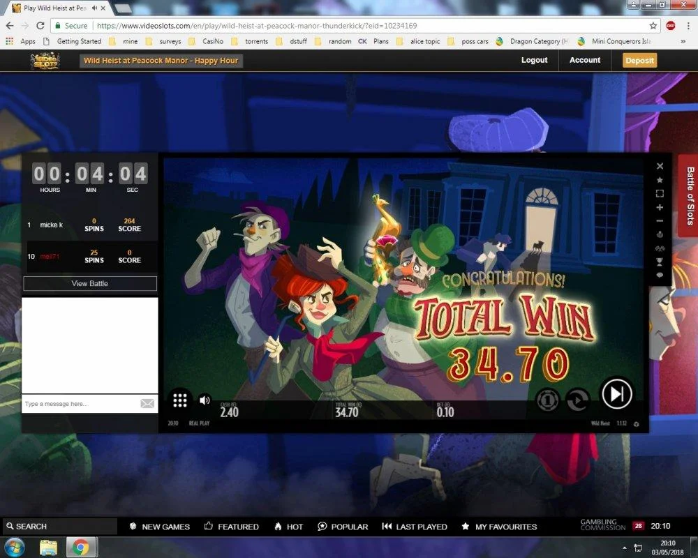Open the AdBlock extension icon
Screen dimensions: 698x558
(x=670, y=25)
